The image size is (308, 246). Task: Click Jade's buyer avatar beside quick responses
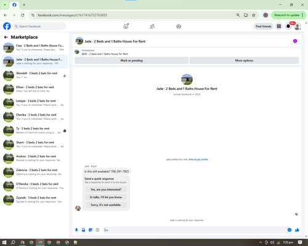(78, 208)
